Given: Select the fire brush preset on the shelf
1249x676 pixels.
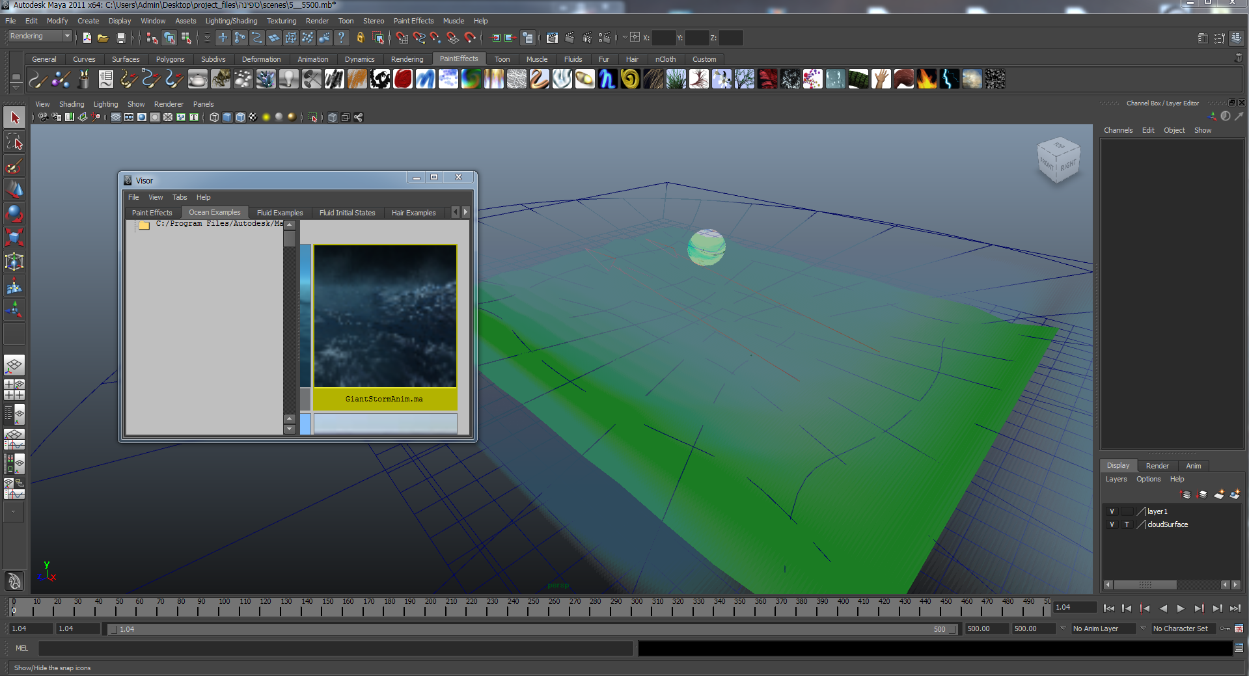Looking at the screenshot, I should point(926,79).
